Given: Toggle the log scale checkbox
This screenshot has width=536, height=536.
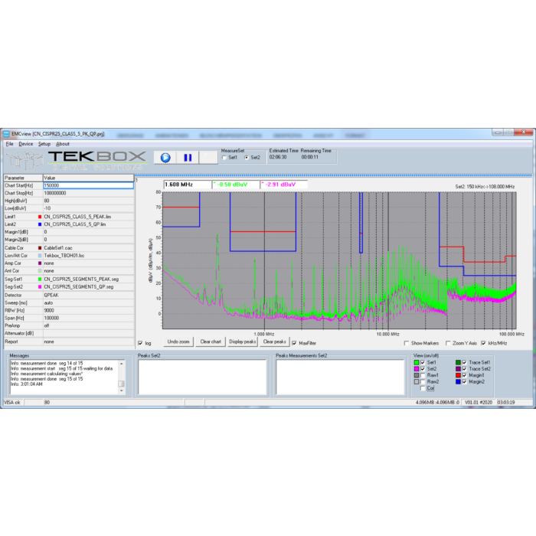Looking at the screenshot, I should [139, 343].
